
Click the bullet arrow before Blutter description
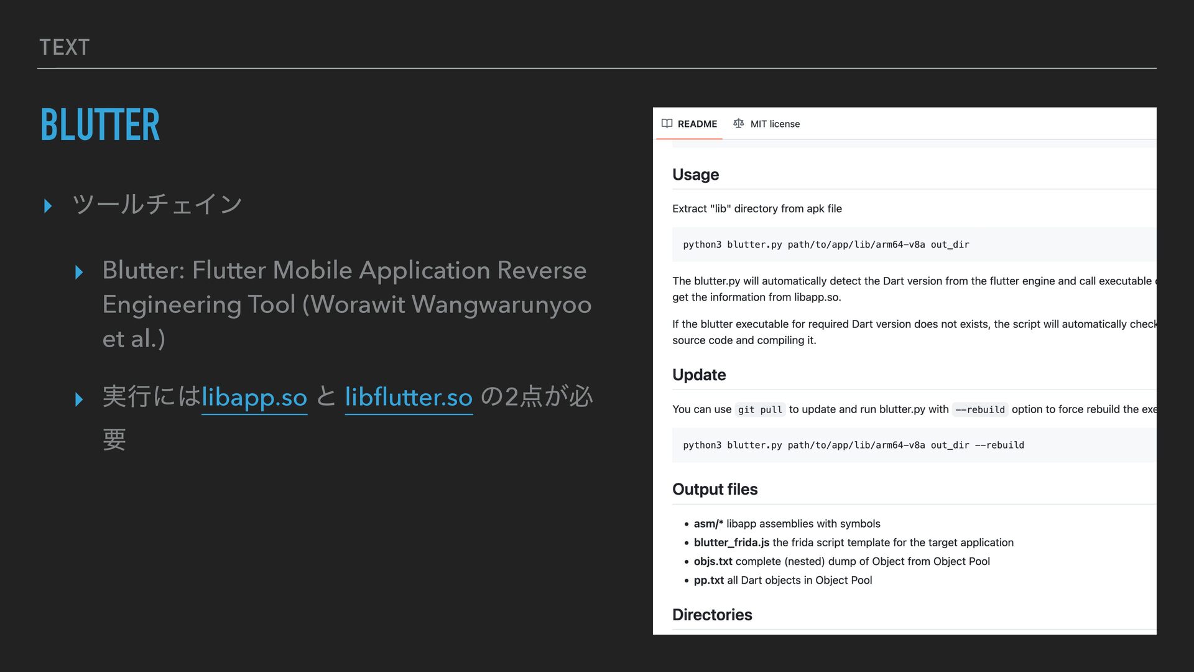pyautogui.click(x=78, y=272)
